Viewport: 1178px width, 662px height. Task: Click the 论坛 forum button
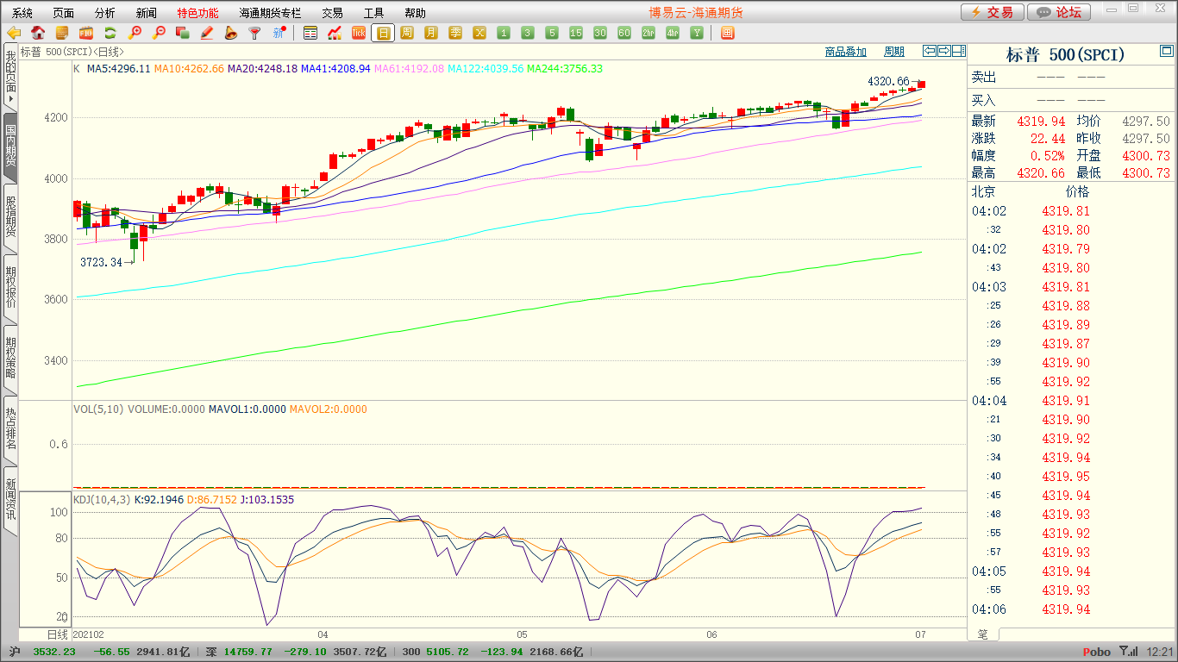coord(1060,12)
